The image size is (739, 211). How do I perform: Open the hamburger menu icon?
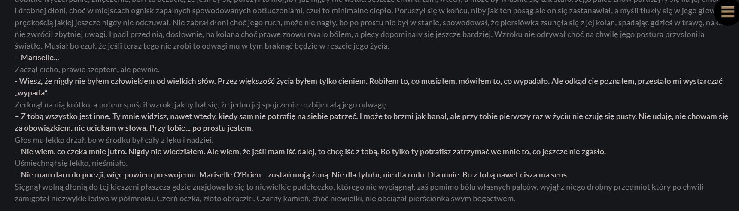(x=727, y=12)
